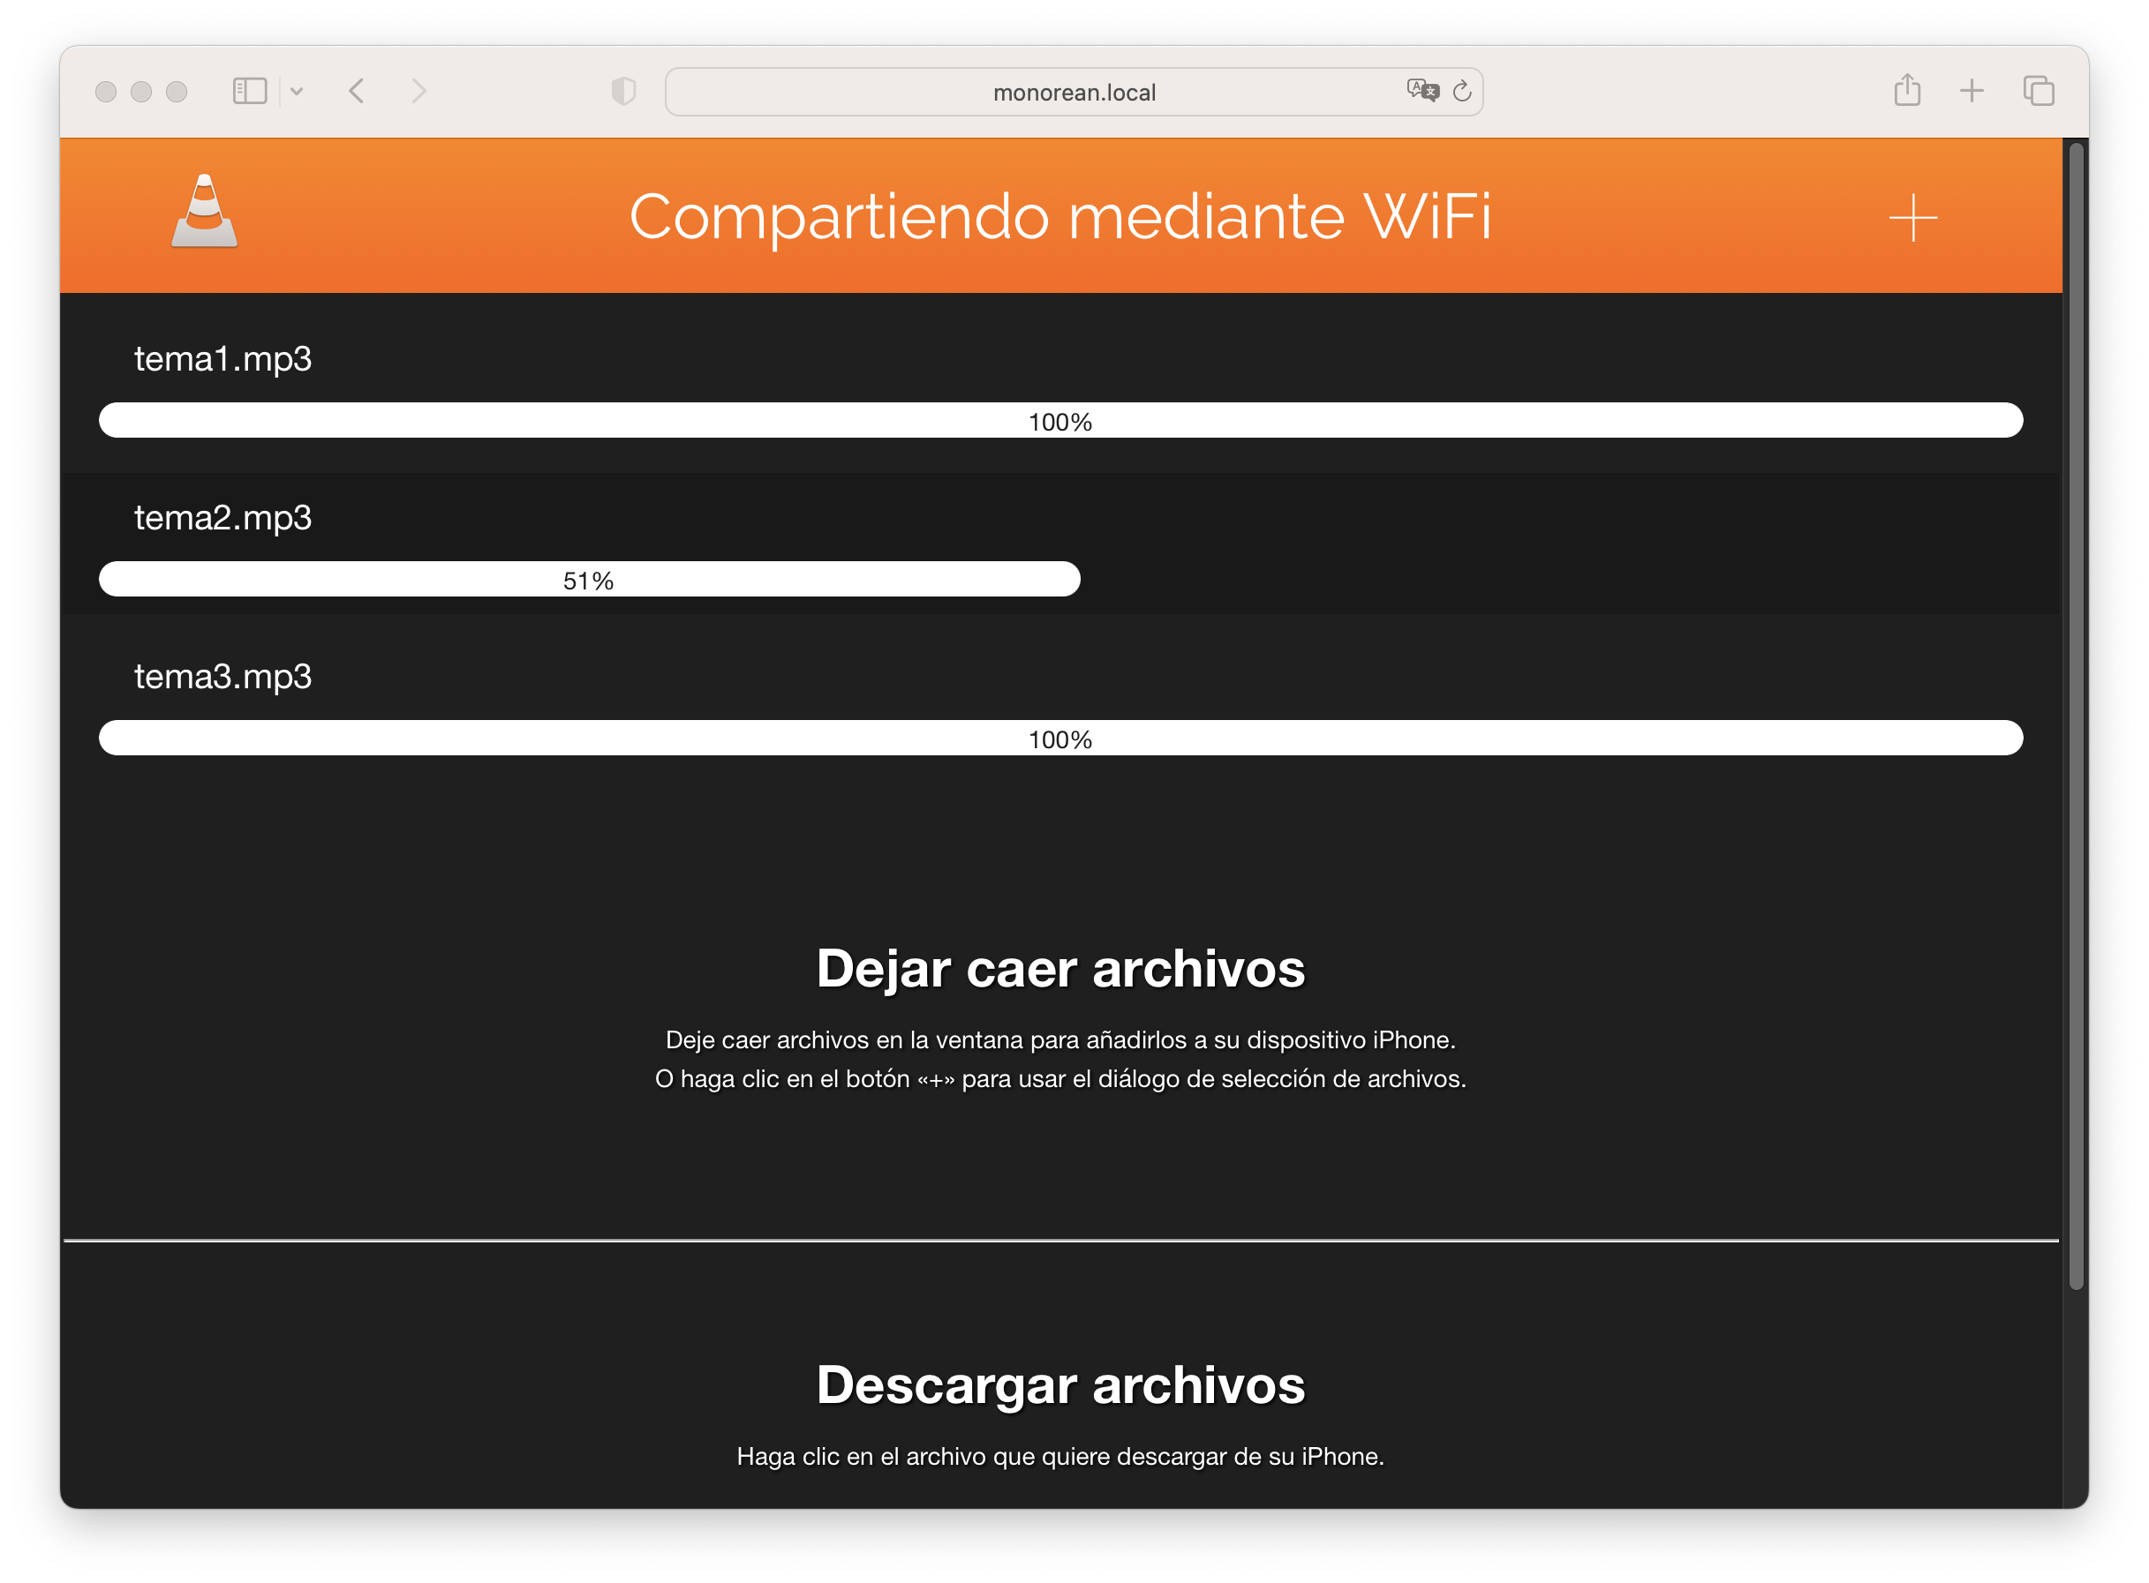Image resolution: width=2149 pixels, height=1583 pixels.
Task: Click the tema3.mp3 progress bar
Action: [x=1060, y=738]
